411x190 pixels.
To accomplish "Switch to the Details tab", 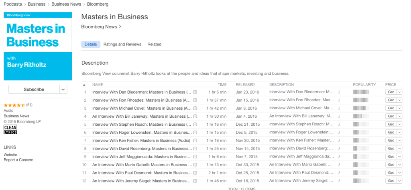I will [x=91, y=44].
